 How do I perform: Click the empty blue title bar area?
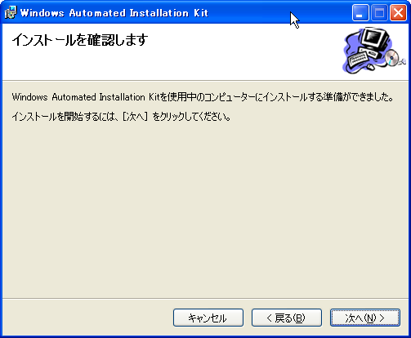[251, 12]
